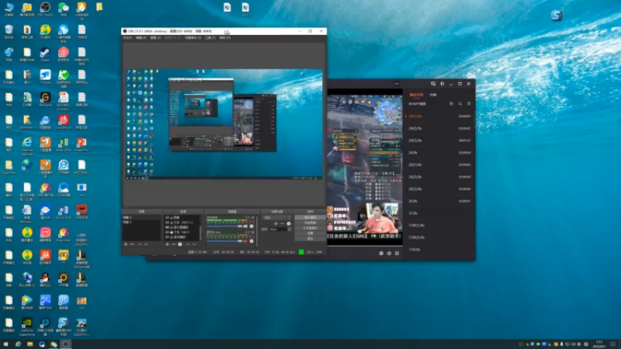The width and height of the screenshot is (621, 349).
Task: Add a scene transition with plus icon
Action: 276,223
